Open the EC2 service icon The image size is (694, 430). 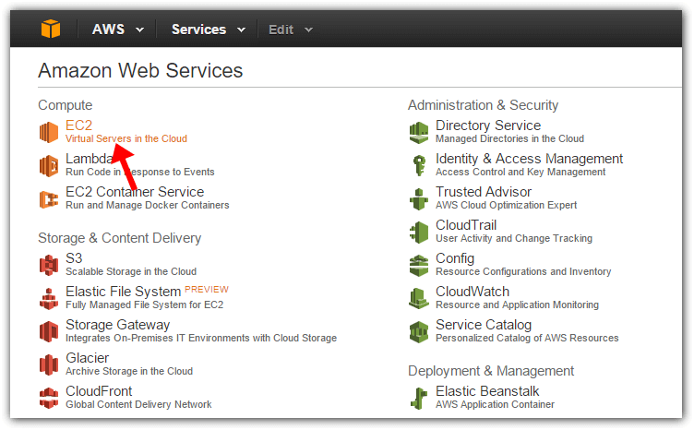49,132
